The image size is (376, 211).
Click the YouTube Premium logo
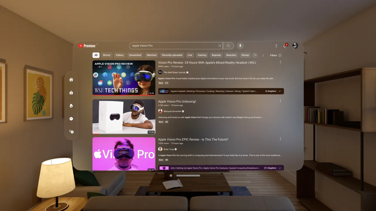pos(87,46)
